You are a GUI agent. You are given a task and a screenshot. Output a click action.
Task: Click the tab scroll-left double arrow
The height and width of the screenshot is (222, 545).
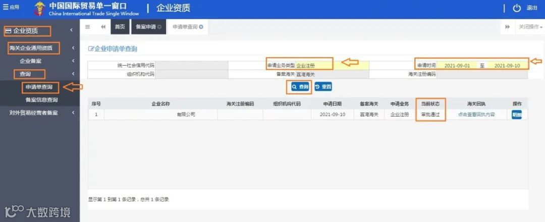click(103, 27)
